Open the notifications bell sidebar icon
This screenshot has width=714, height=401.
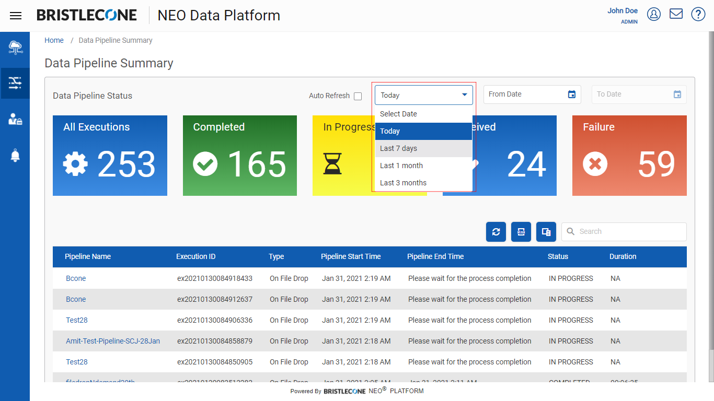(x=15, y=155)
